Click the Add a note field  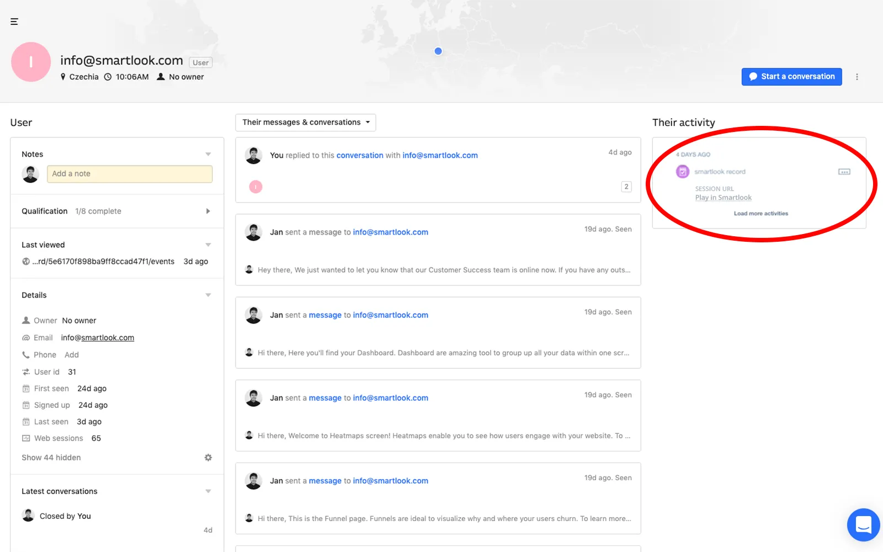point(130,174)
